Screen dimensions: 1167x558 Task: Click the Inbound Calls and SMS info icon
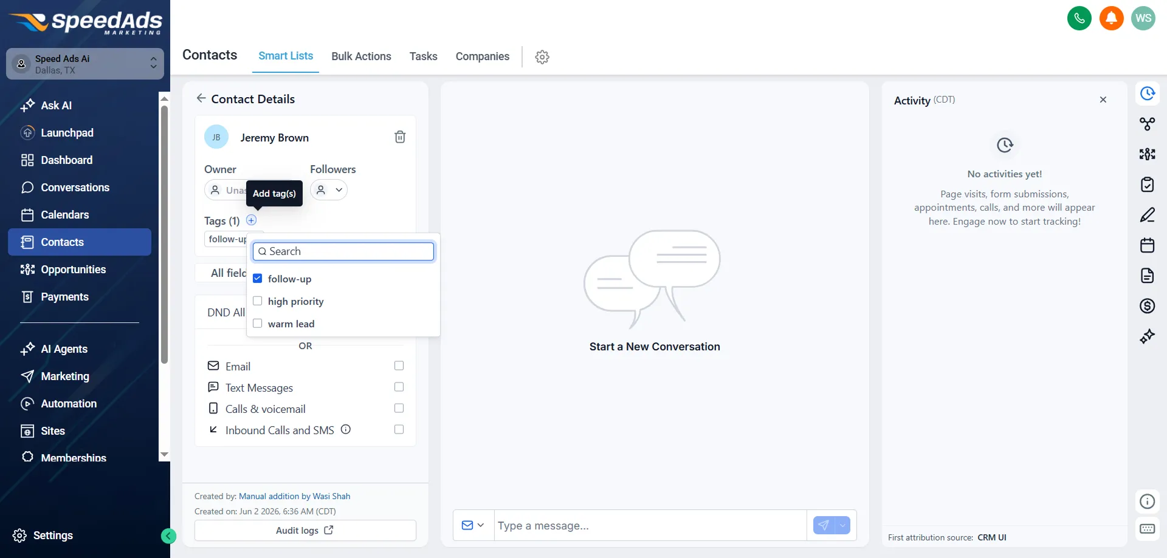coord(346,429)
